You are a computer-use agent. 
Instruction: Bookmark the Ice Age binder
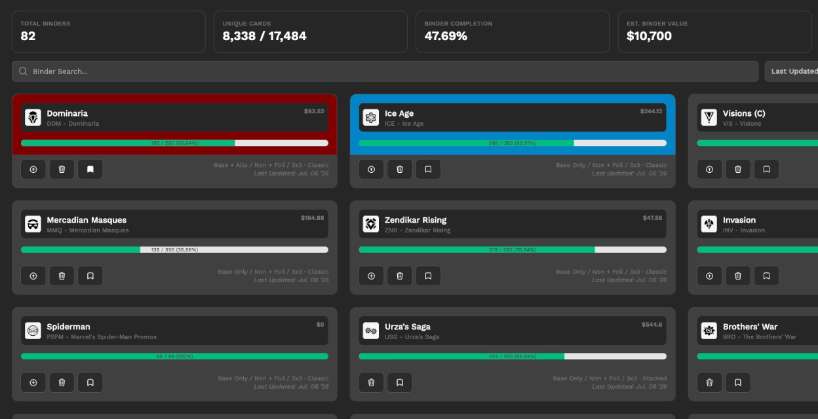coord(429,170)
